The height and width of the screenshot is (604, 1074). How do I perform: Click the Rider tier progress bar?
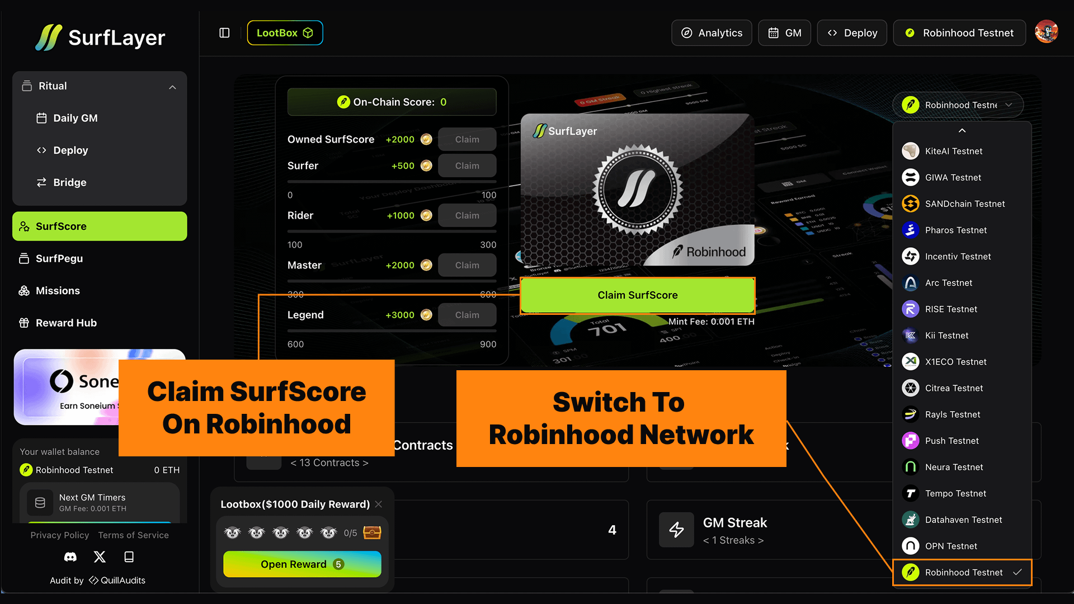(x=392, y=231)
